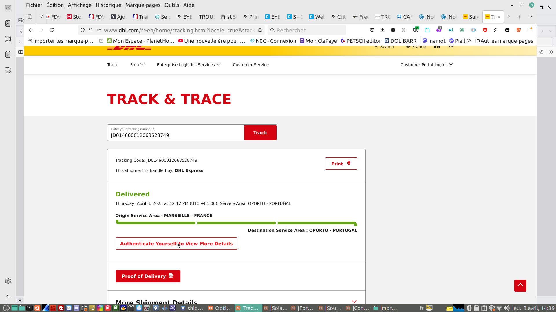Click the browser reload page icon
The width and height of the screenshot is (556, 312).
click(x=52, y=30)
